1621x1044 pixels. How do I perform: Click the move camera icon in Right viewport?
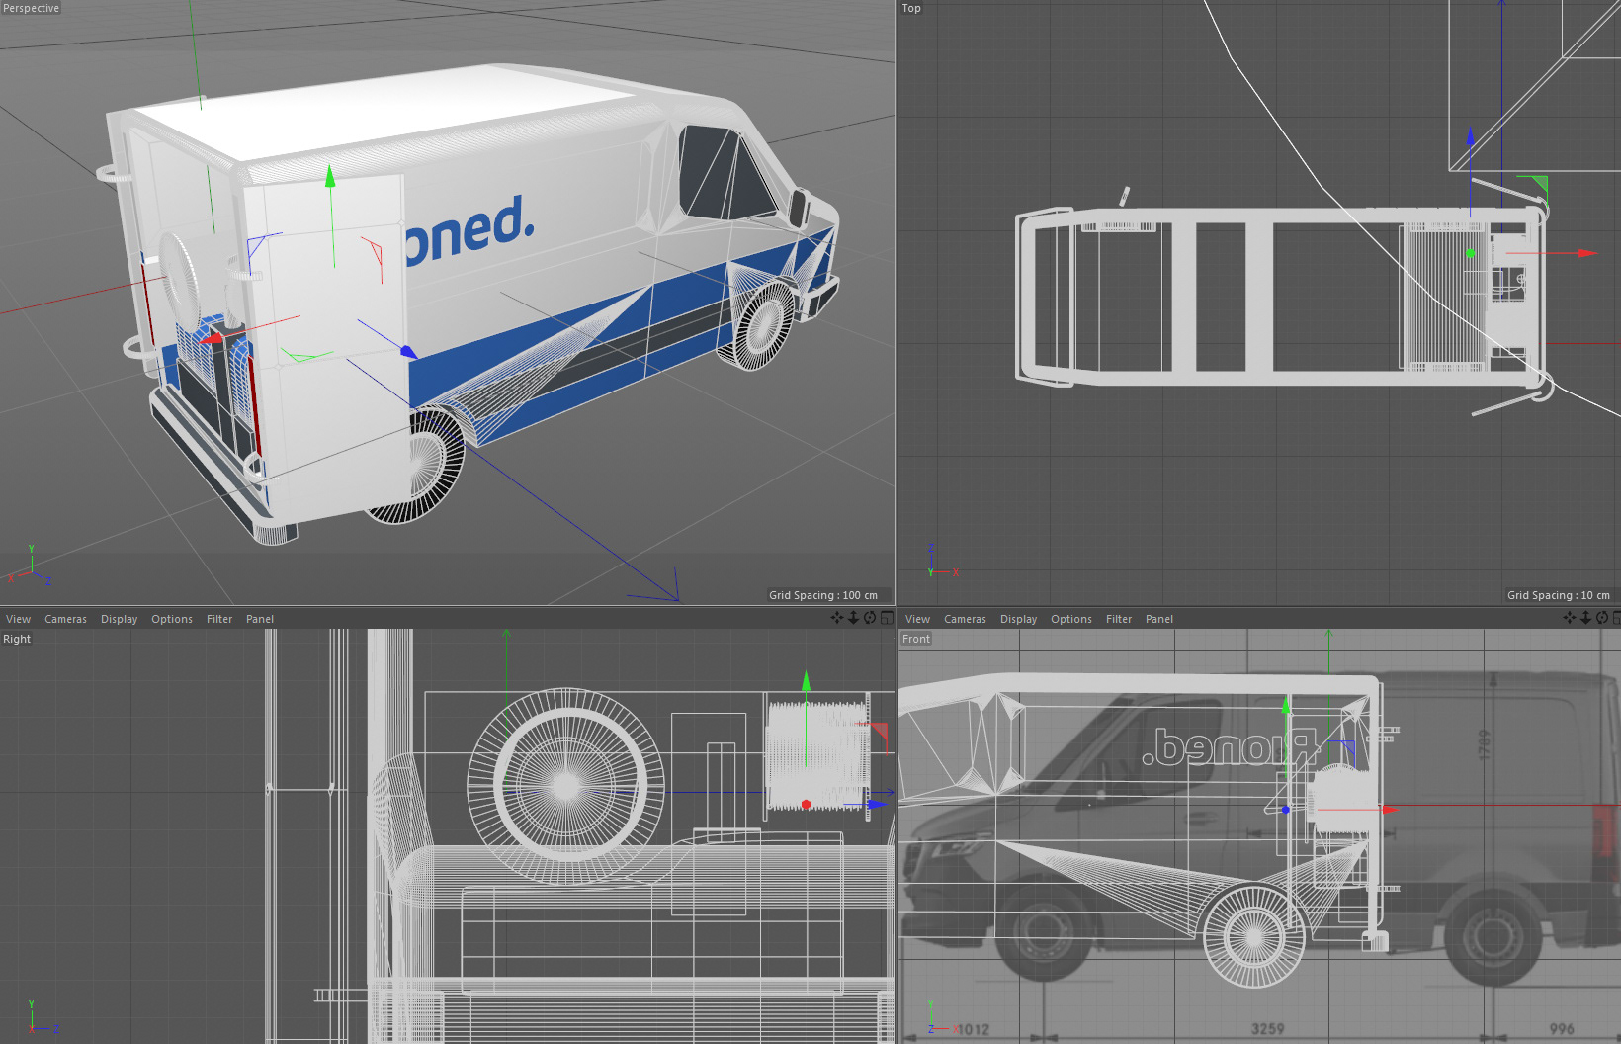point(837,618)
